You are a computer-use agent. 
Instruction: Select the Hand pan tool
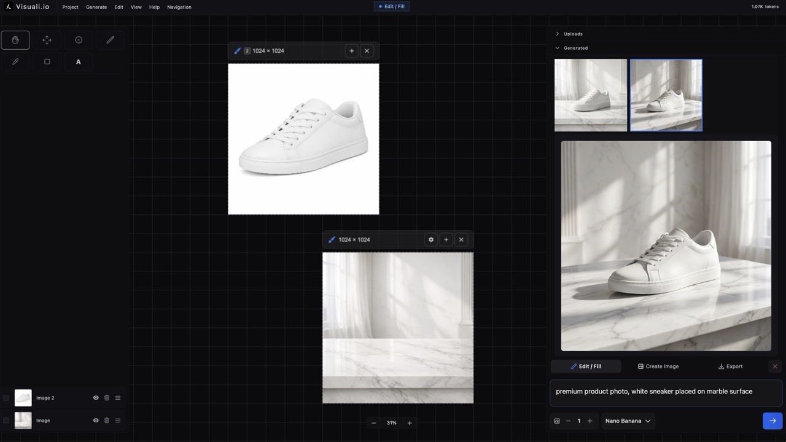15,40
